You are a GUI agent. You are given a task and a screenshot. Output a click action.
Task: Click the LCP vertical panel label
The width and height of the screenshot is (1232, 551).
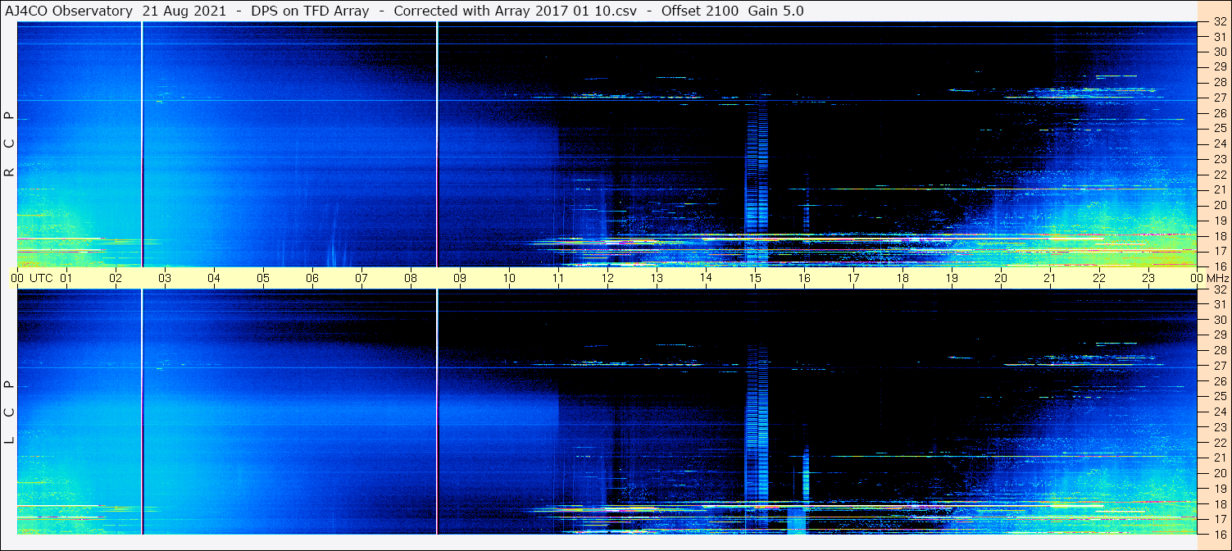(x=10, y=412)
